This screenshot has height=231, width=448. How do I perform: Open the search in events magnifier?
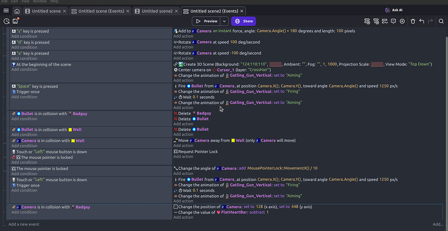click(441, 21)
